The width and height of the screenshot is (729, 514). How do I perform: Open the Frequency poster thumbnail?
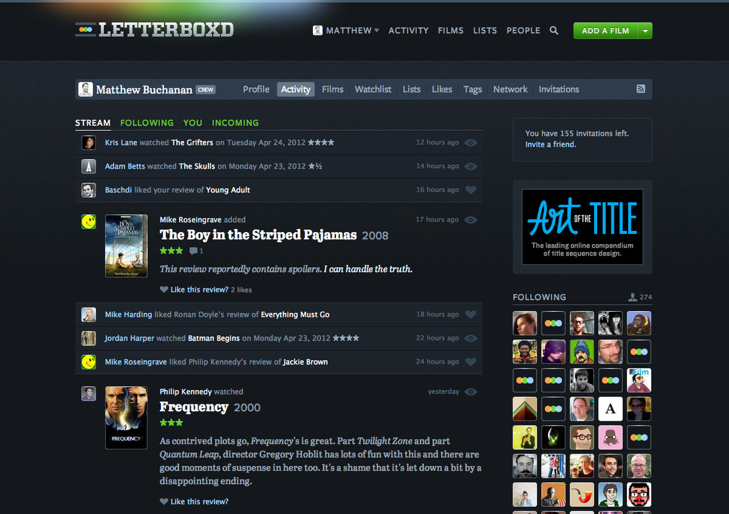[126, 418]
